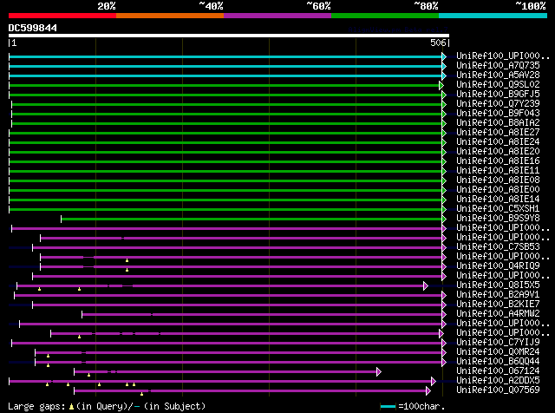Click the arrowhead ending the Q8I5X5 alignment
Screen dimensions: 555x413
[x=426, y=285]
